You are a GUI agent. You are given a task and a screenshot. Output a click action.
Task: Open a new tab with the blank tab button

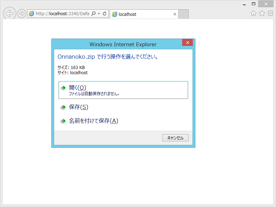pos(184,14)
